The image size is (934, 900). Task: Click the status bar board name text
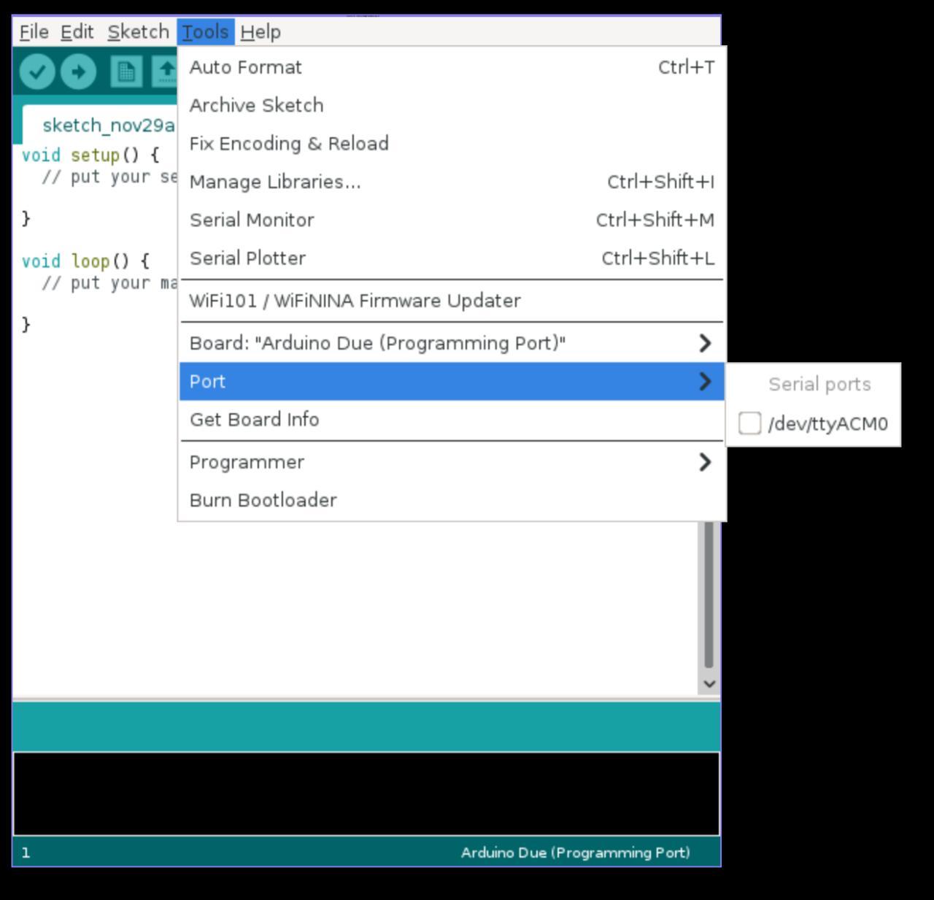(575, 853)
